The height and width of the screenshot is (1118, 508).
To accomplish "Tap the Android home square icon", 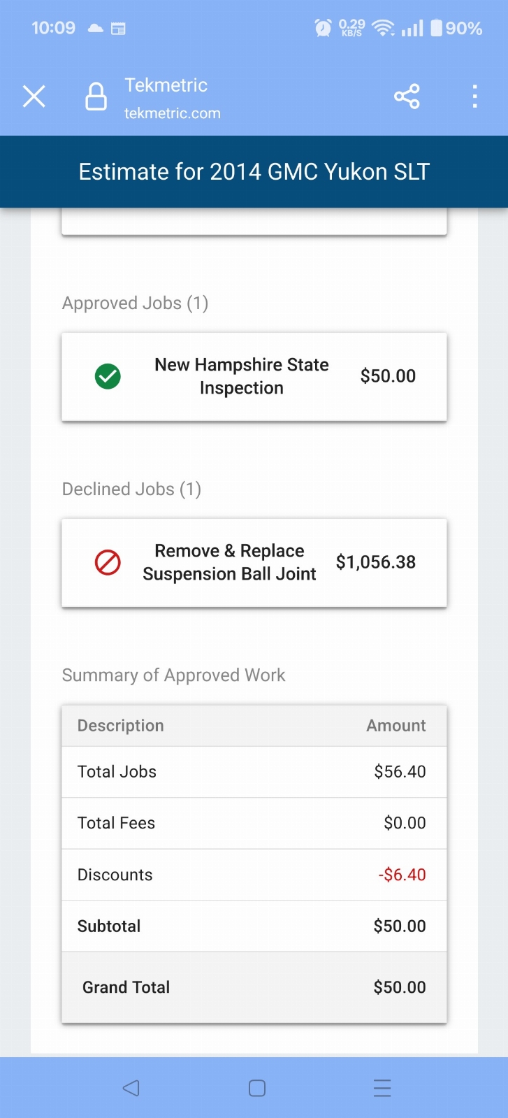I will [x=257, y=1088].
